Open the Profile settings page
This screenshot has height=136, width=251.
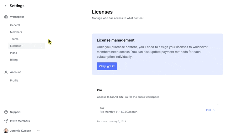[x=14, y=81]
